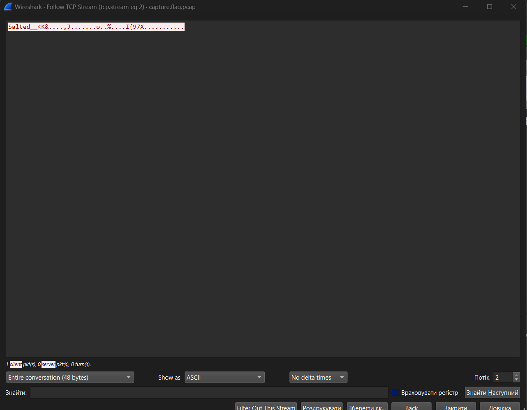
Task: Close the window with the title bar X
Action: click(514, 7)
